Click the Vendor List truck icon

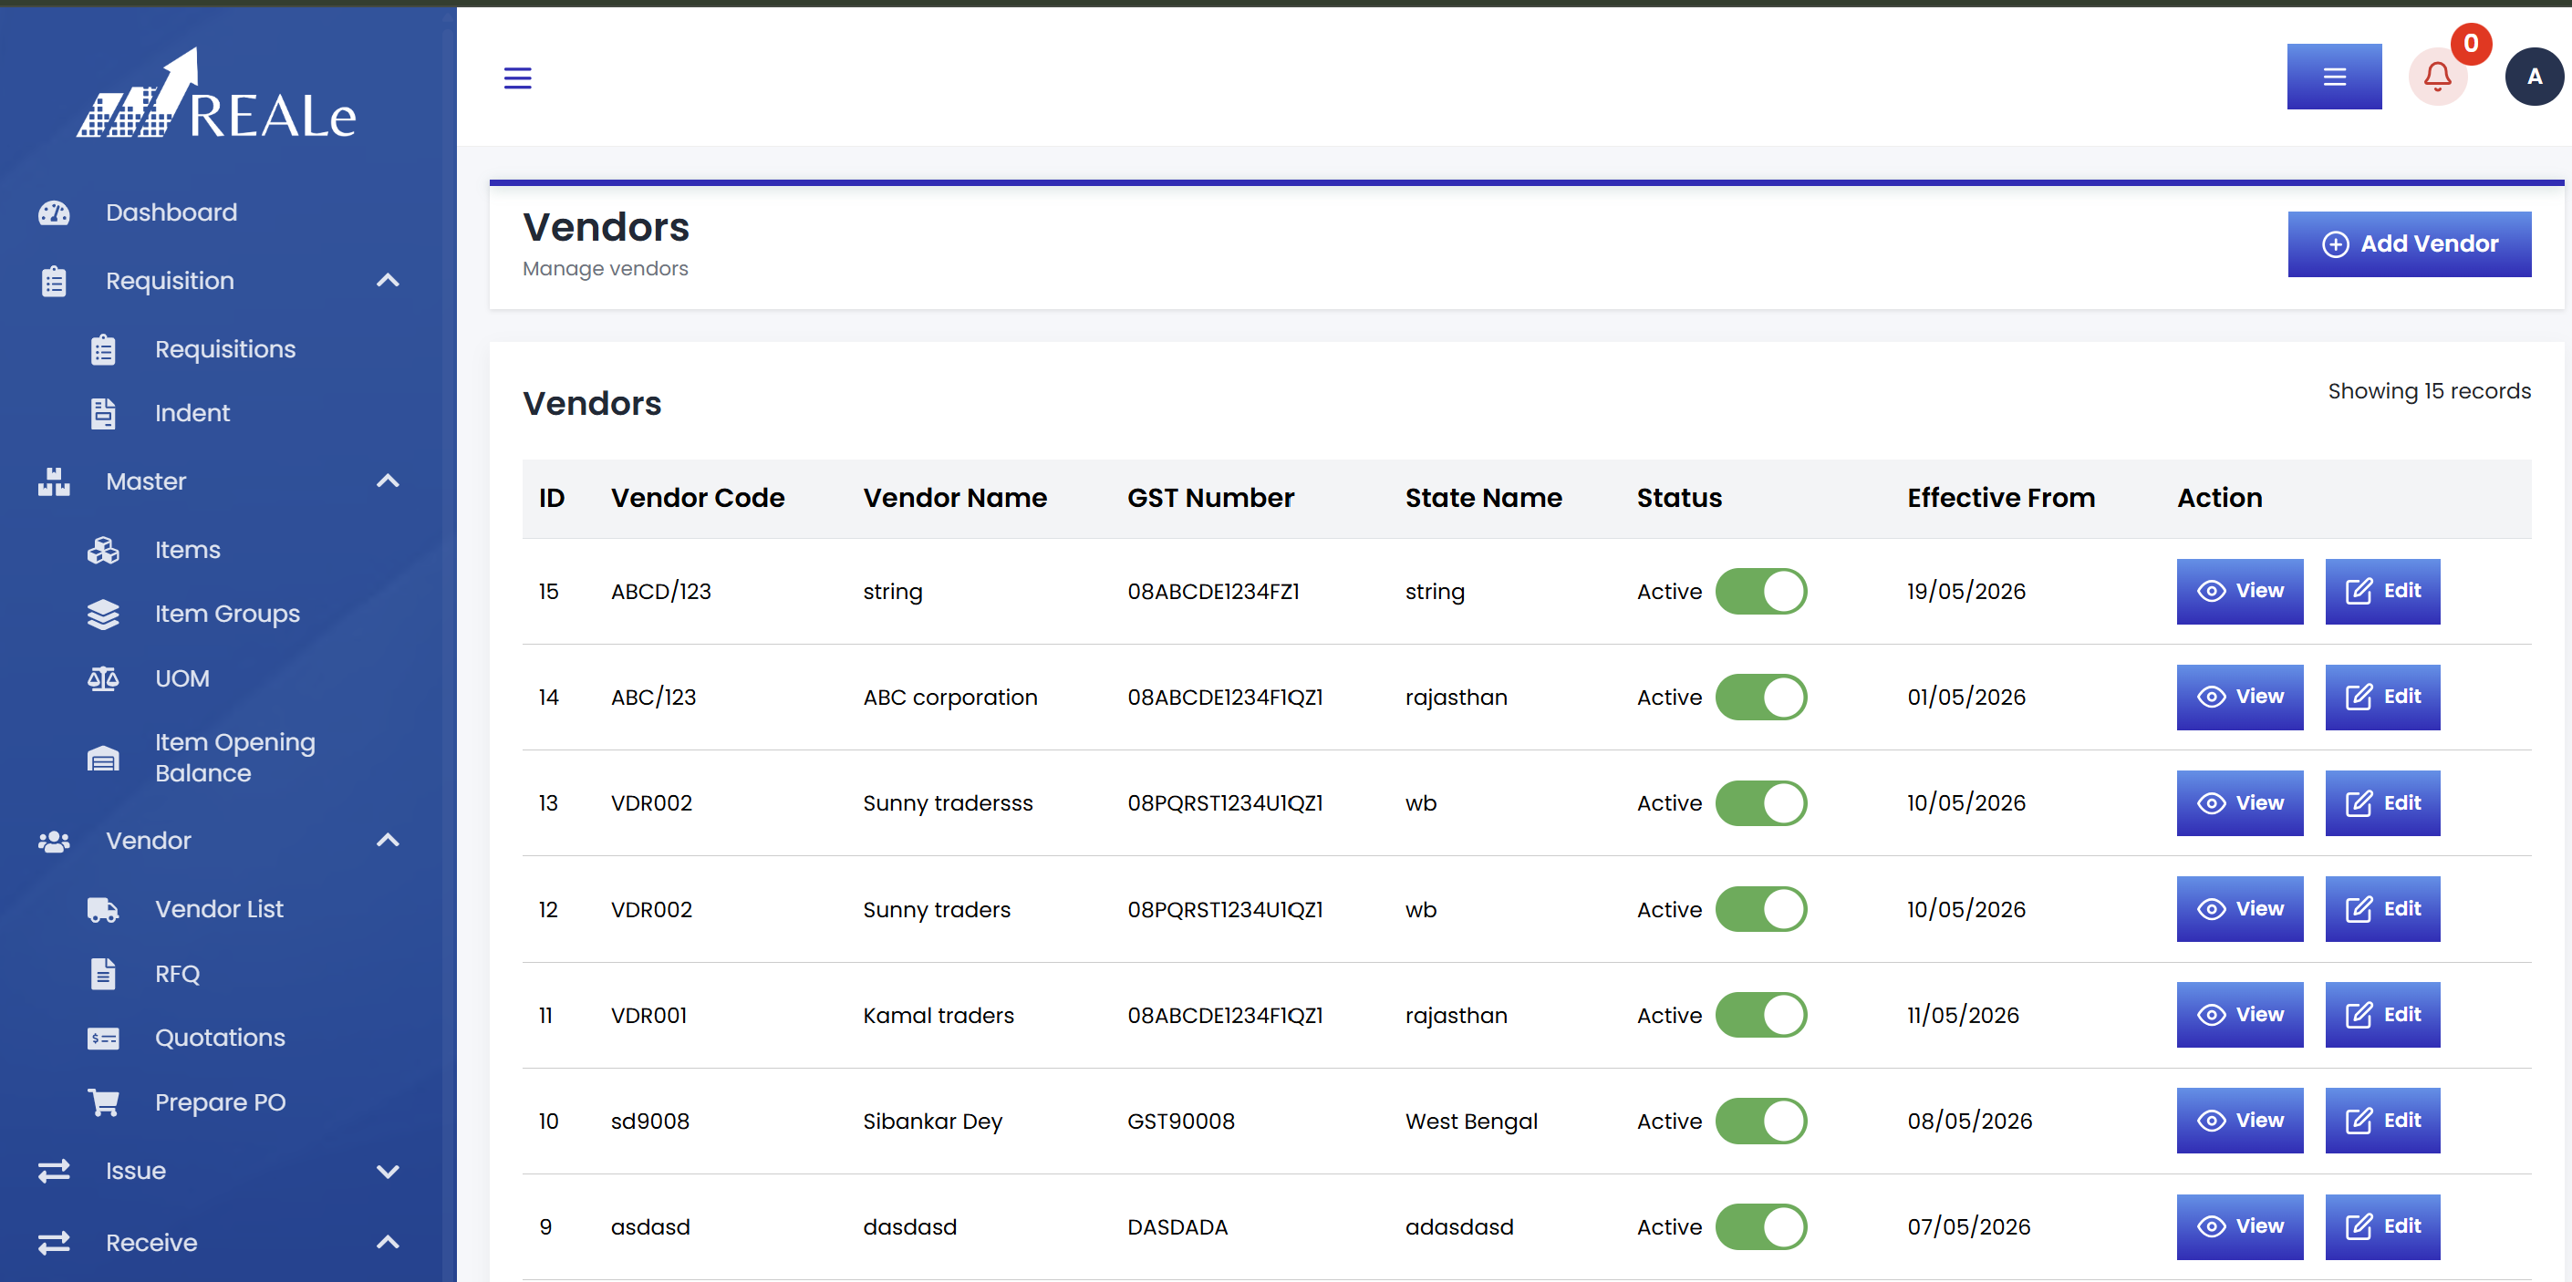pyautogui.click(x=103, y=910)
